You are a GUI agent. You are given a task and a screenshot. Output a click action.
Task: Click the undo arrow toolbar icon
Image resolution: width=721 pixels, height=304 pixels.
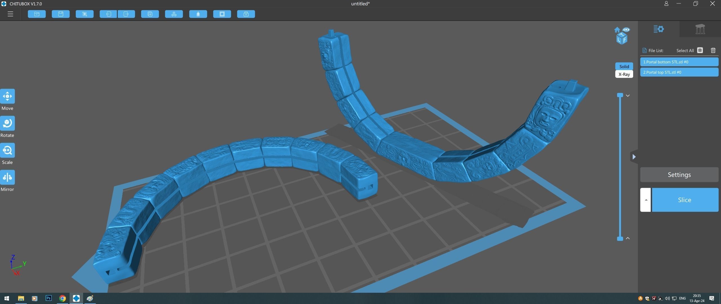pyautogui.click(x=108, y=14)
